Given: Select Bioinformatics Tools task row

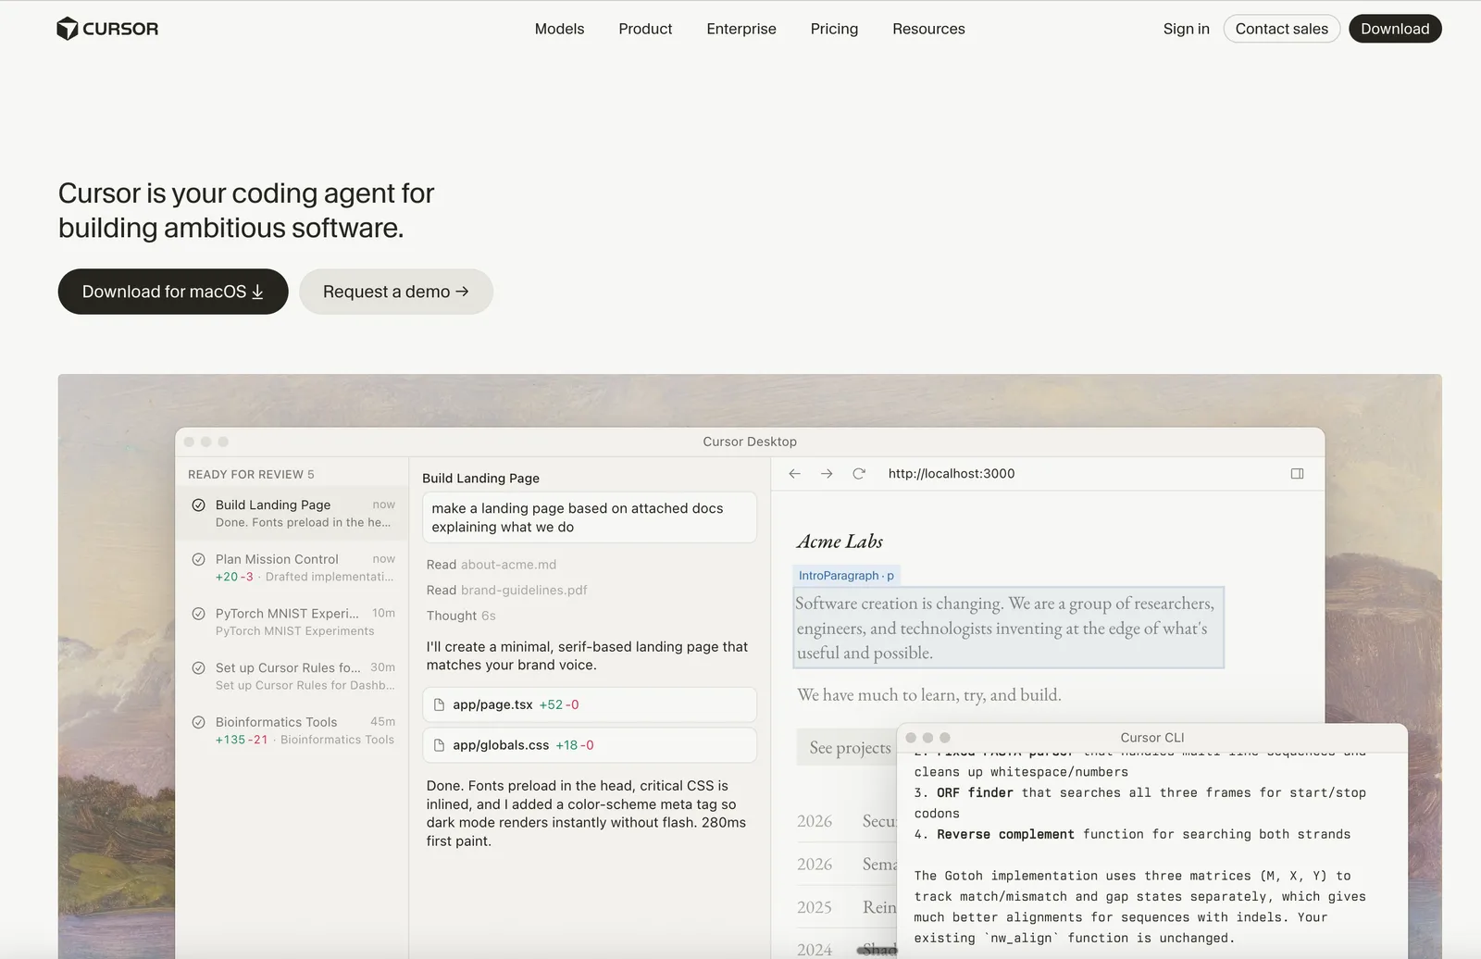Looking at the screenshot, I should [292, 730].
